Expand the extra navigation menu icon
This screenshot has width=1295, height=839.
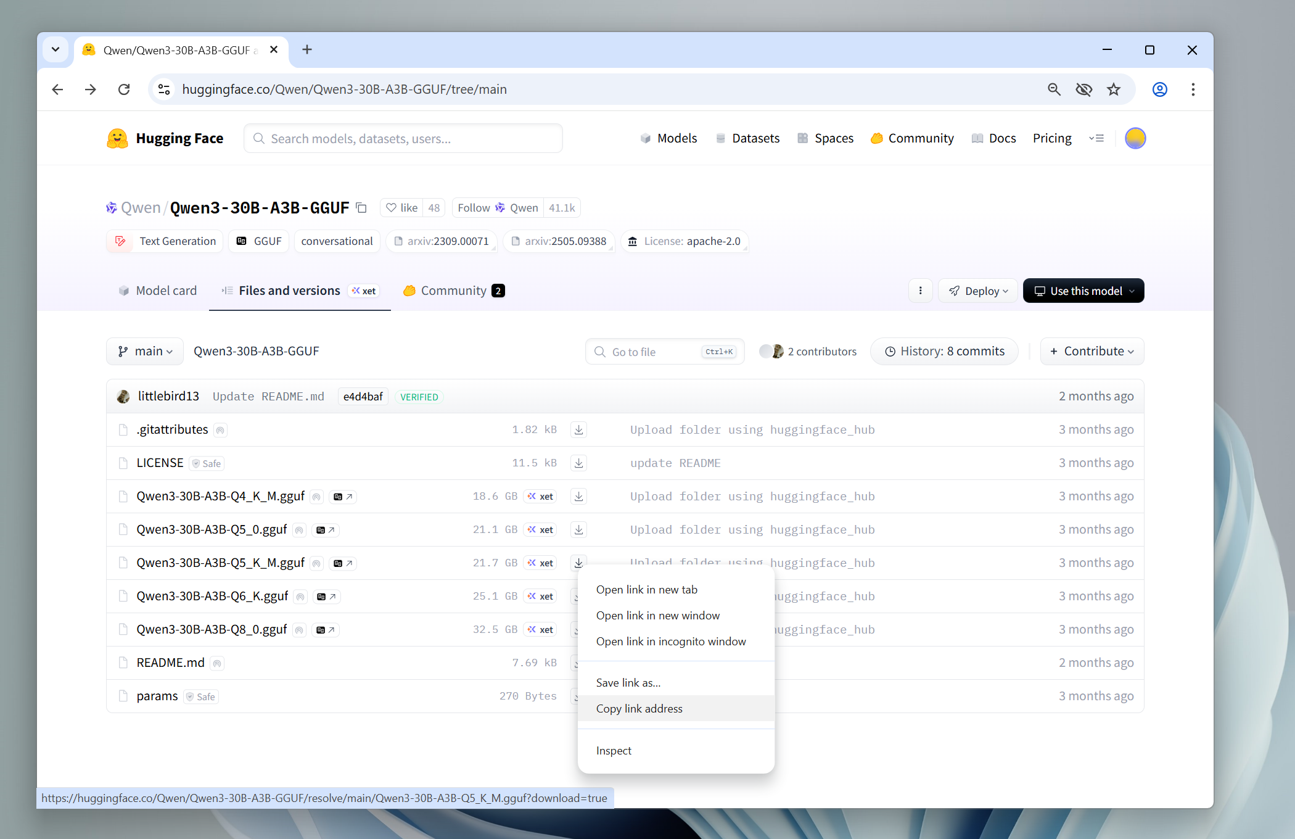(x=1096, y=138)
